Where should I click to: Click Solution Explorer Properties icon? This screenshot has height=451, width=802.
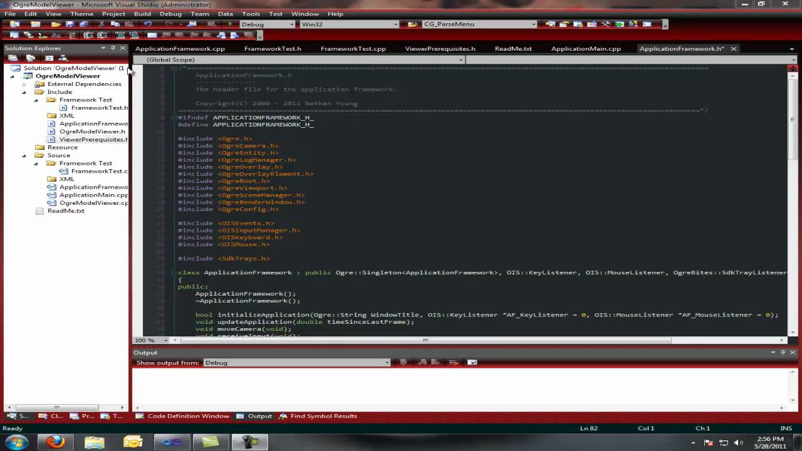coord(13,58)
